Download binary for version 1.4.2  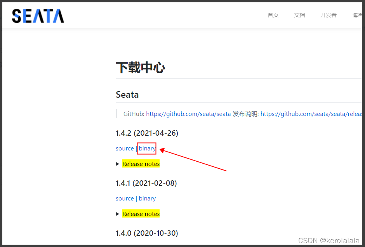(x=147, y=149)
